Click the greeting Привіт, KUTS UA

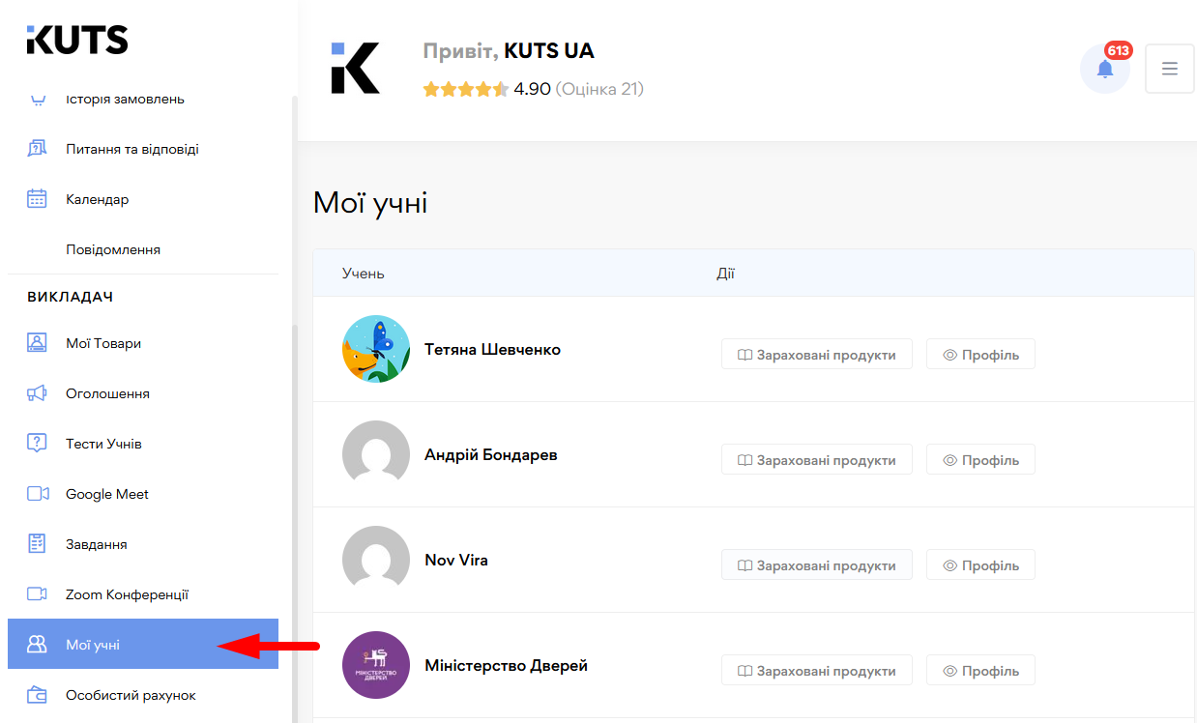point(509,51)
